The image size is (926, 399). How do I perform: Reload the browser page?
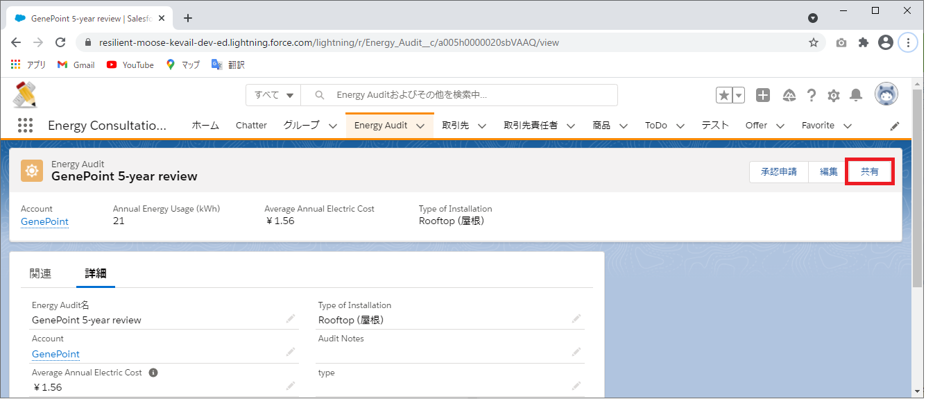pos(60,42)
